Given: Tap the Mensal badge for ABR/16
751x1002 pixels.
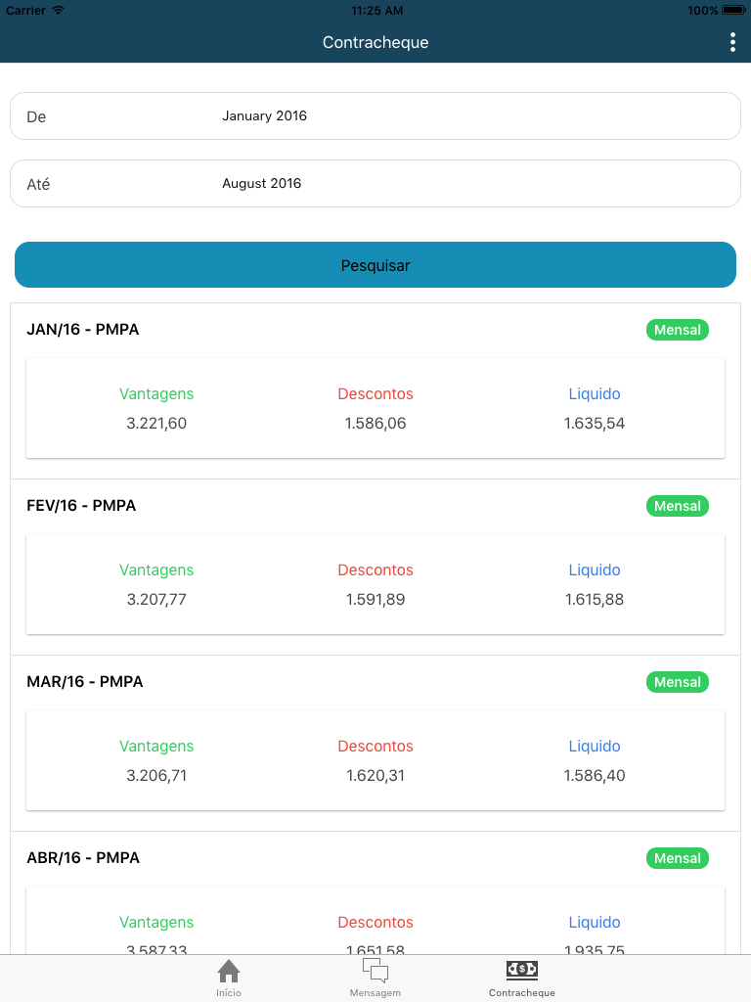Looking at the screenshot, I should pyautogui.click(x=677, y=858).
